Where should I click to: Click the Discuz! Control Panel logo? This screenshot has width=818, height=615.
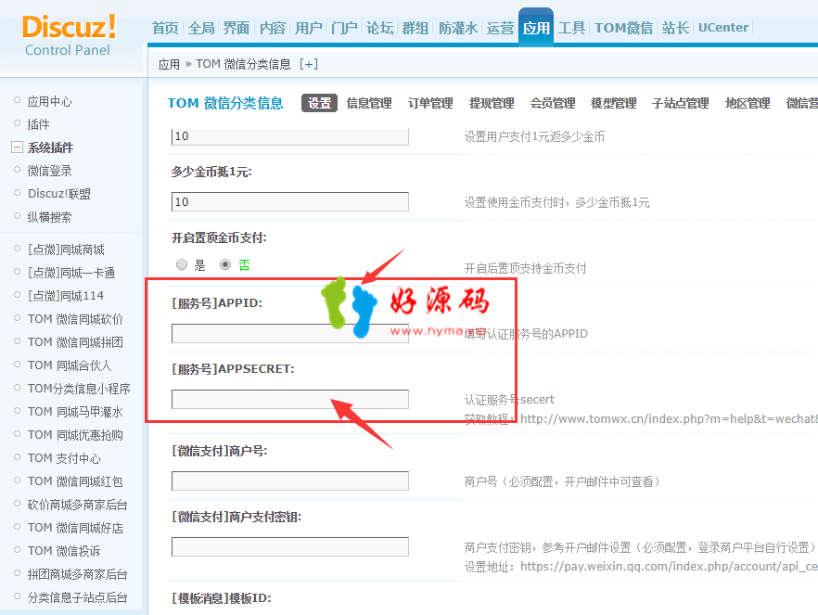pyautogui.click(x=69, y=35)
